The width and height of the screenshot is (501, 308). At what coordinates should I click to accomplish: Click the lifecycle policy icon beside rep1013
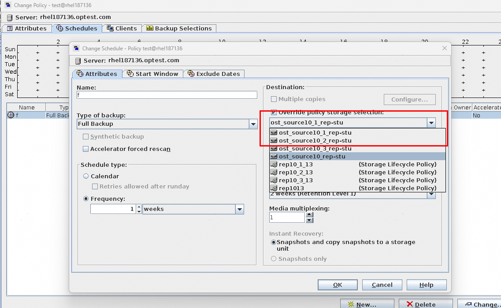point(274,188)
